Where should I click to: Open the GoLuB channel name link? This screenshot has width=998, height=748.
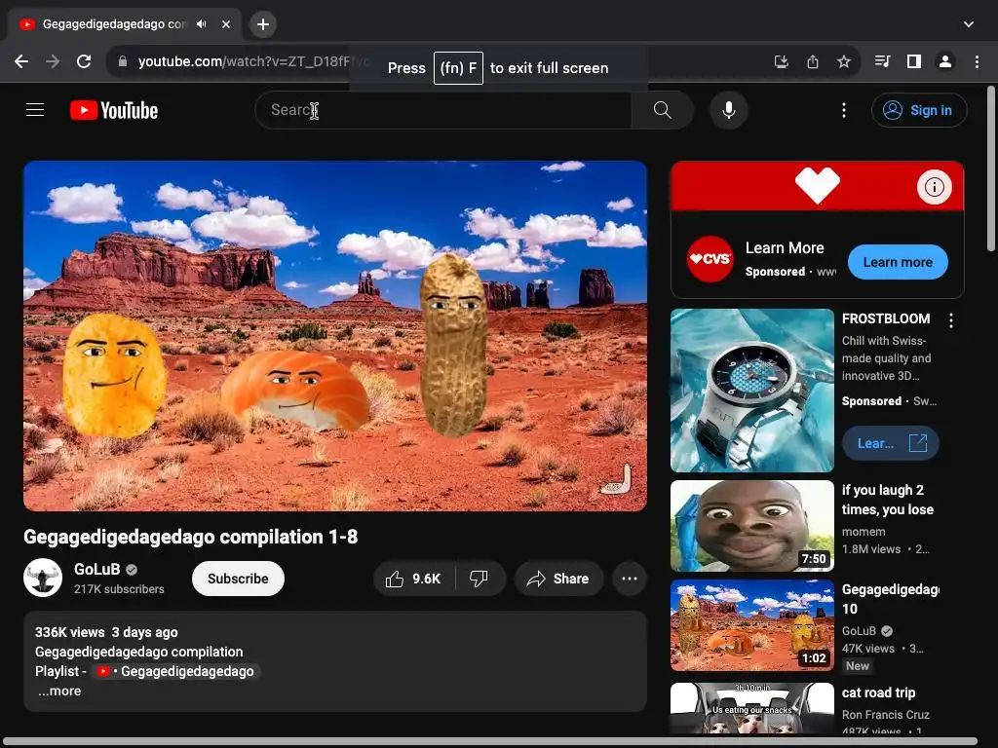96,569
